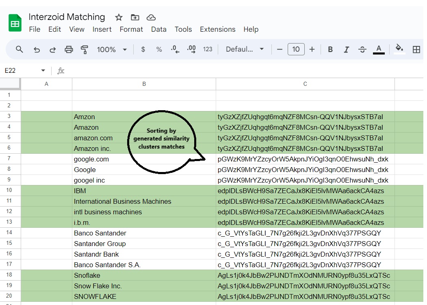Select the Banco Santander S.A. cell

[144, 265]
